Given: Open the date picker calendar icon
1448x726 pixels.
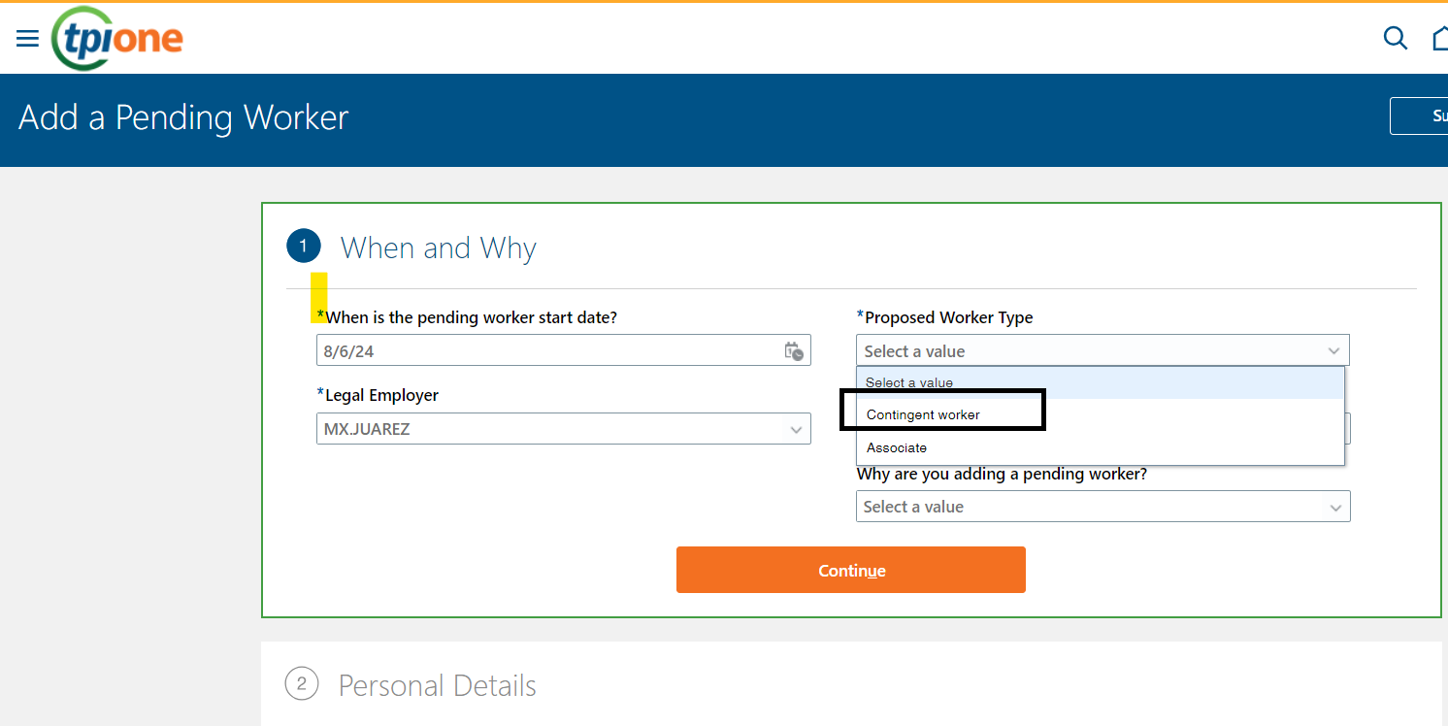Looking at the screenshot, I should 793,350.
